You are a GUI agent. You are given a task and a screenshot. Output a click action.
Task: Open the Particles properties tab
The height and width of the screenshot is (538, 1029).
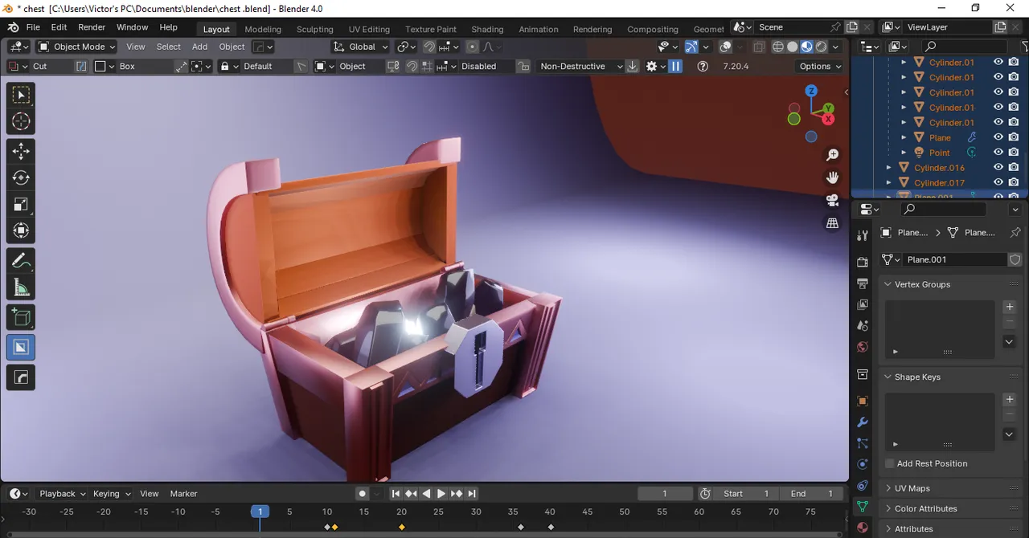pos(863,443)
